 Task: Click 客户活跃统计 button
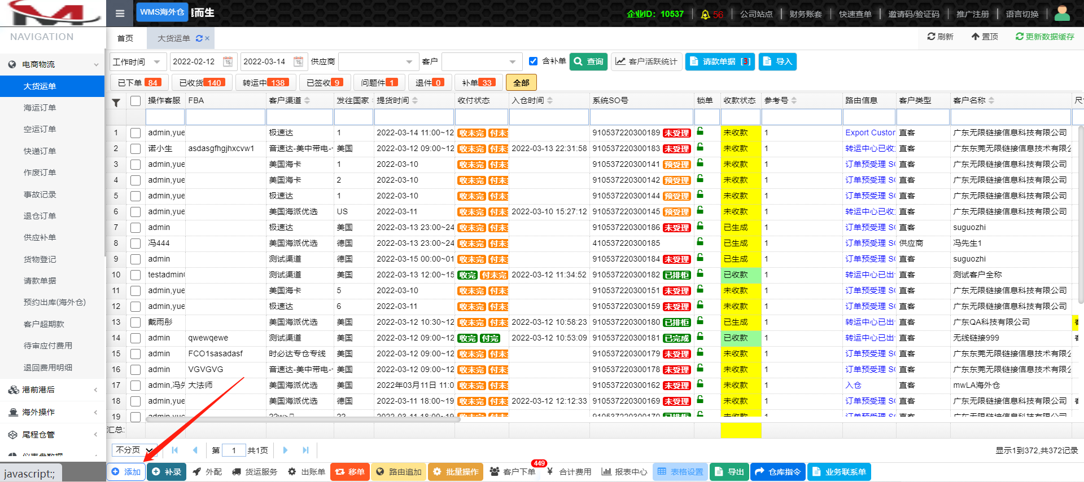[x=646, y=61]
